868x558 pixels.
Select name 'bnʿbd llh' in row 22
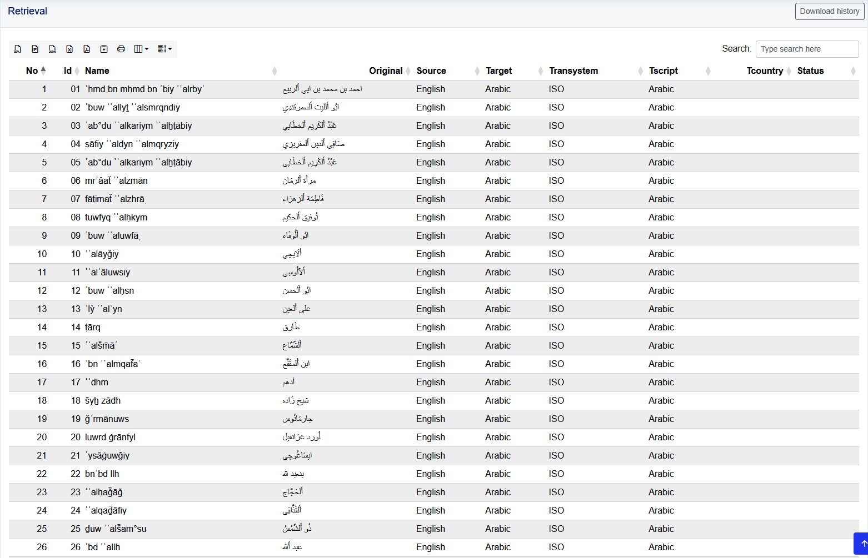pyautogui.click(x=102, y=474)
